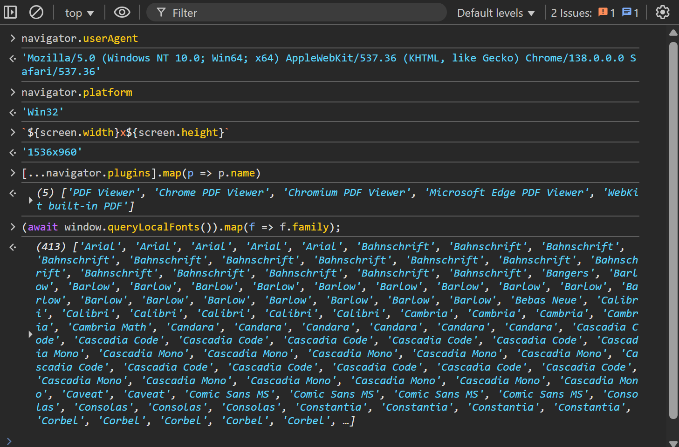Click the navigator.userAgent command entry
Screen dimensions: 679x447
[80, 39]
